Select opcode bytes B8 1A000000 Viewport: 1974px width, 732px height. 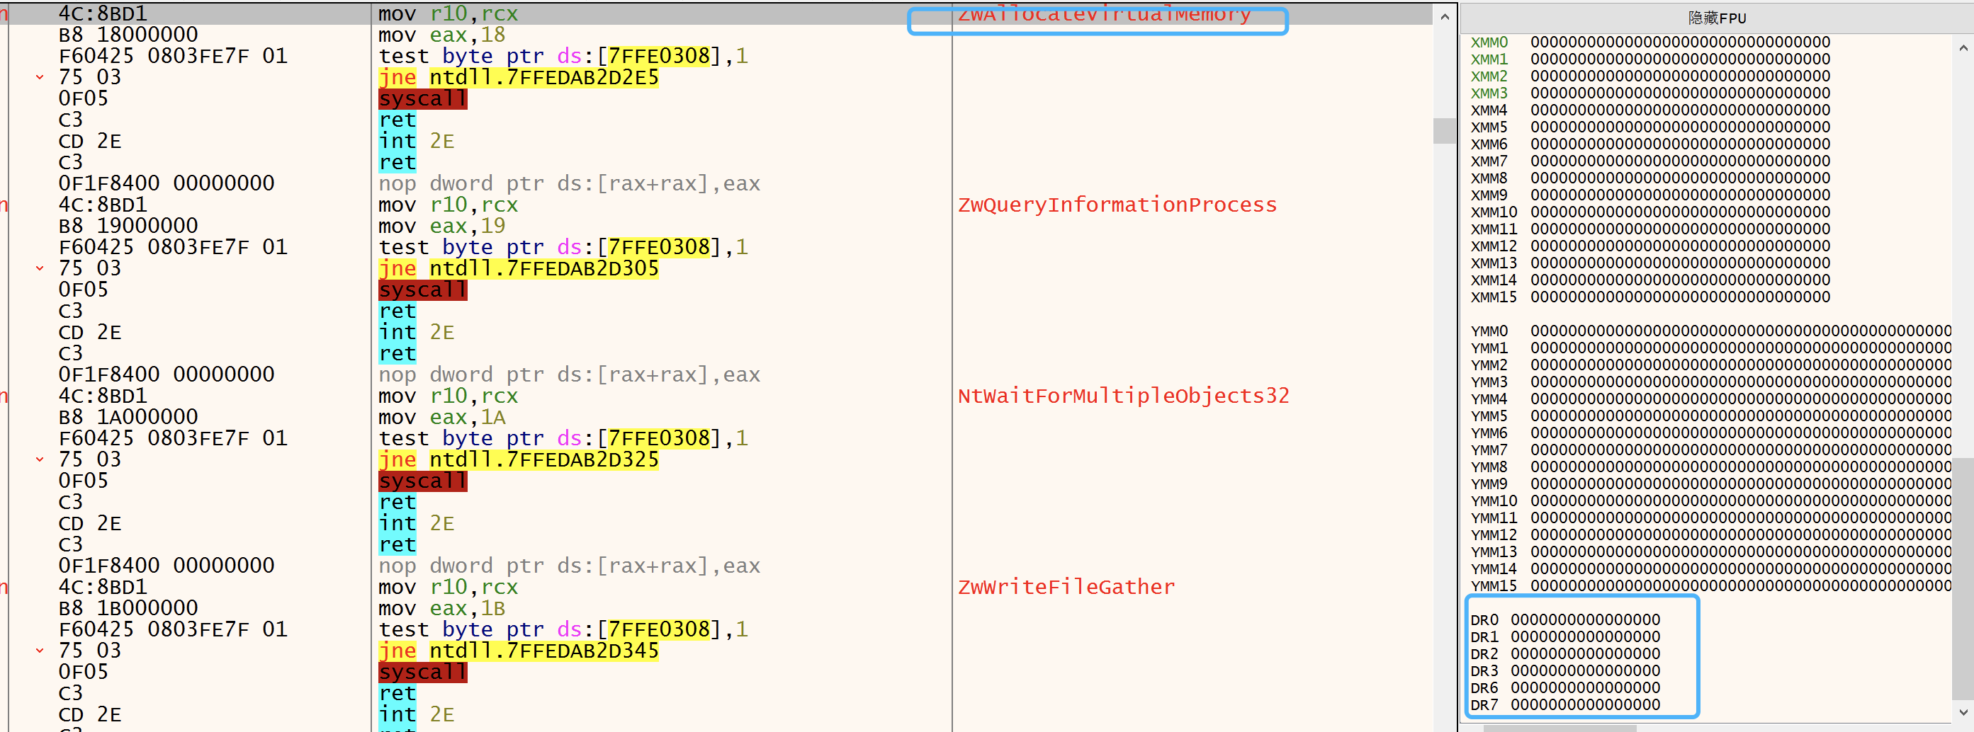[128, 417]
